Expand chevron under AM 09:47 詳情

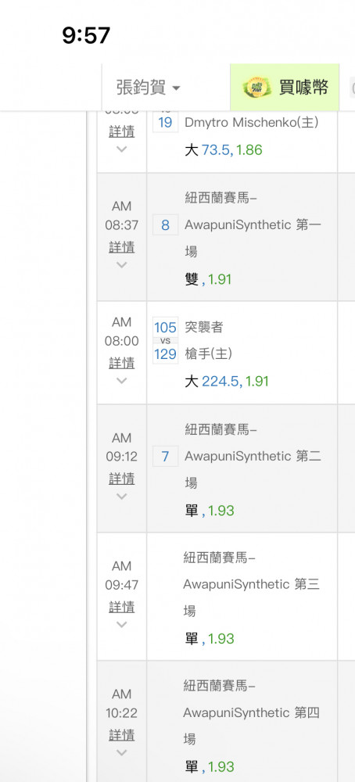pyautogui.click(x=122, y=625)
